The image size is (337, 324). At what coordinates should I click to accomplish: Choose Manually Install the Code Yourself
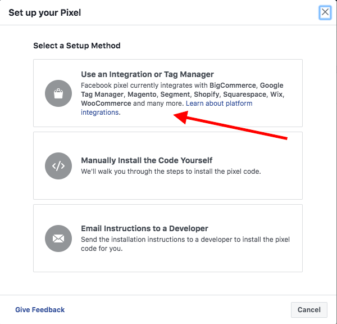click(x=147, y=160)
